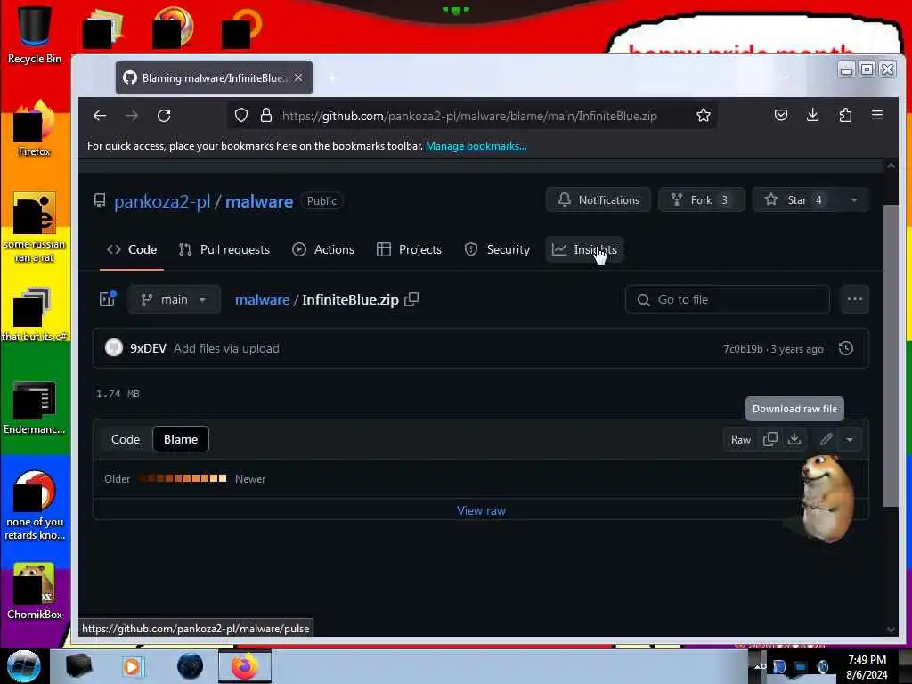
Task: Select the Firefox desktop shortcut
Action: pyautogui.click(x=35, y=126)
